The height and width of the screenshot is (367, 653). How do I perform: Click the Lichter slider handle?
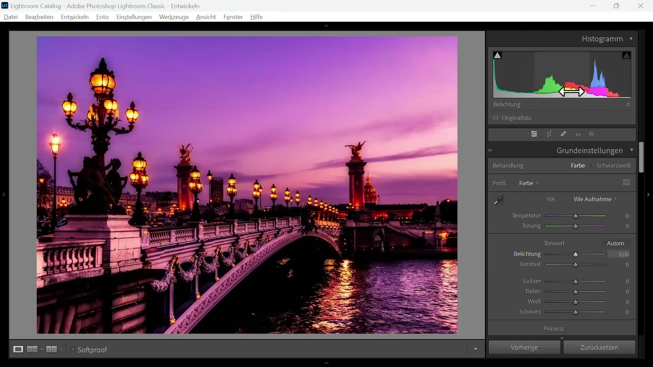coord(576,282)
